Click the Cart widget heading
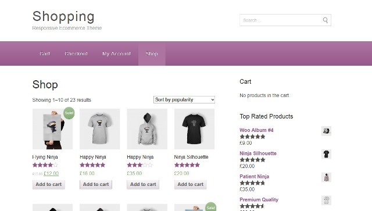The width and height of the screenshot is (372, 211). 245,81
